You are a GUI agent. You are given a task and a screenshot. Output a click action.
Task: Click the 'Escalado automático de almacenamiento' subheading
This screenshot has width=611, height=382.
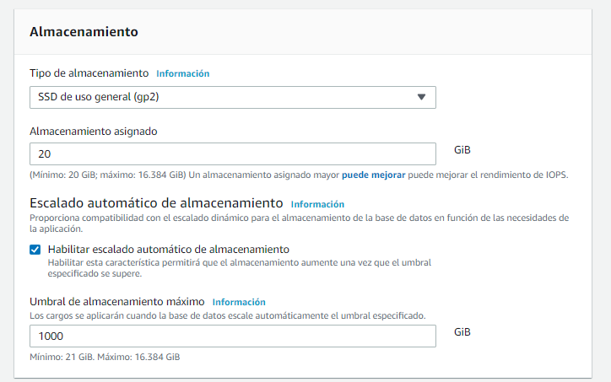point(156,203)
